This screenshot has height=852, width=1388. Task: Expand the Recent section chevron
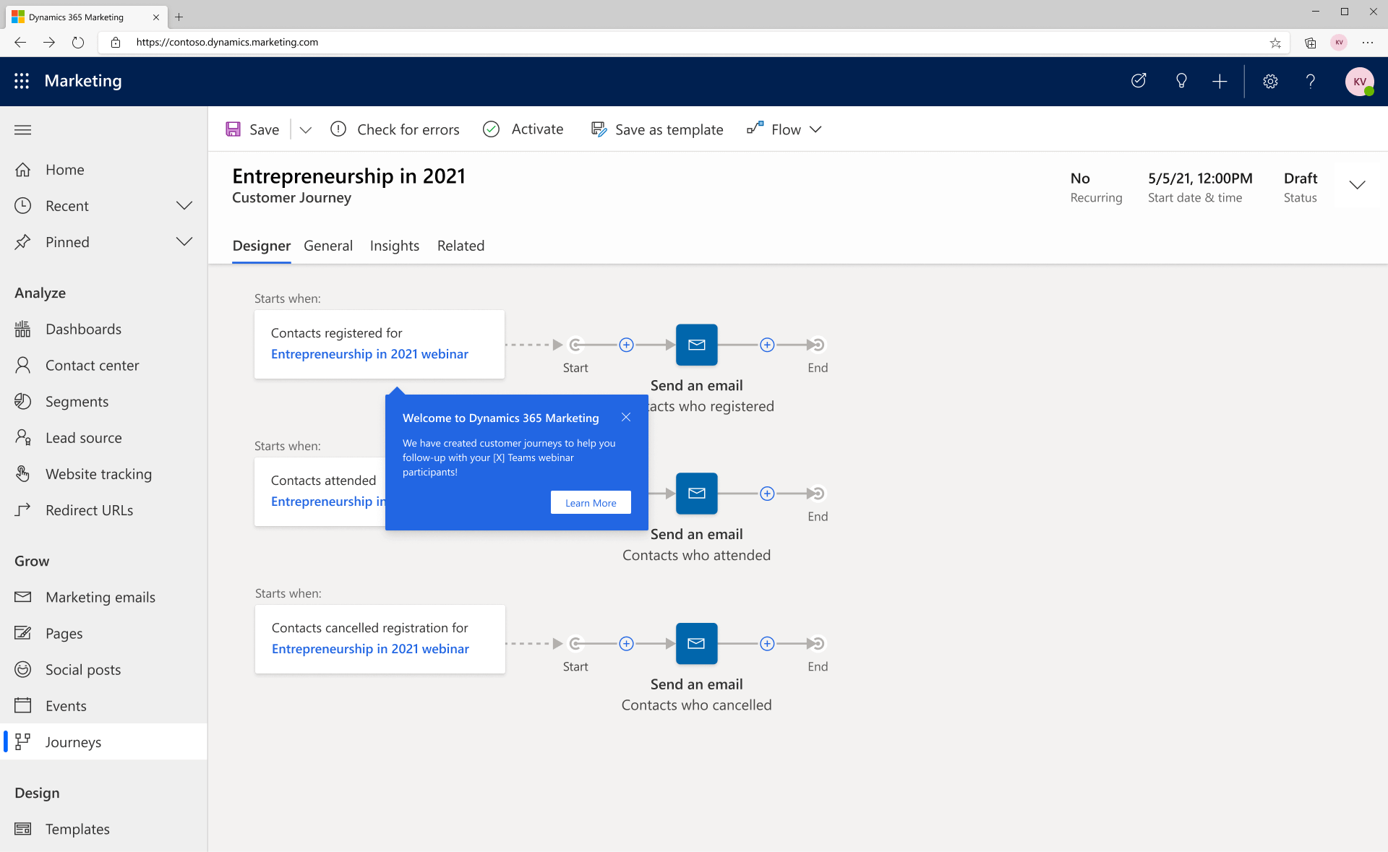(x=184, y=206)
